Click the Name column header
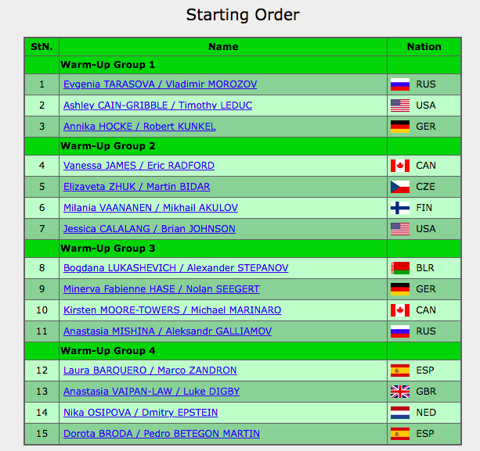Screen dimensions: 480x451 pos(223,47)
